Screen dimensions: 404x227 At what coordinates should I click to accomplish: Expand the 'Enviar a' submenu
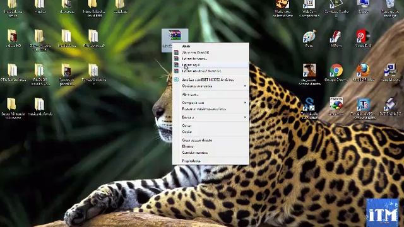click(x=210, y=117)
